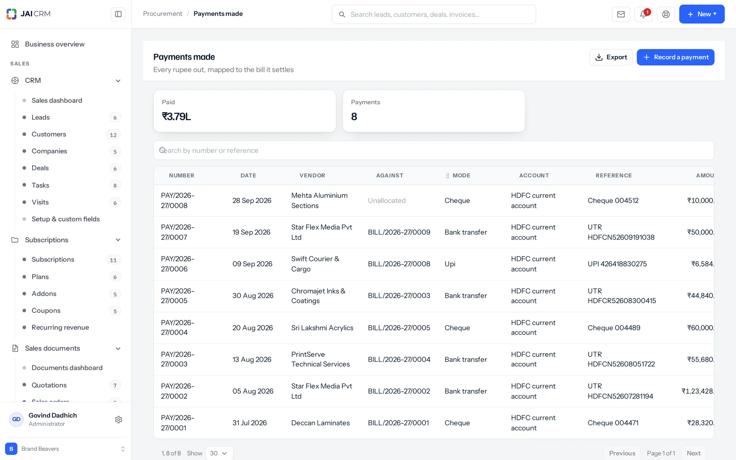Viewport: 736px width, 460px height.
Task: Open notifications bell icon
Action: pos(644,14)
